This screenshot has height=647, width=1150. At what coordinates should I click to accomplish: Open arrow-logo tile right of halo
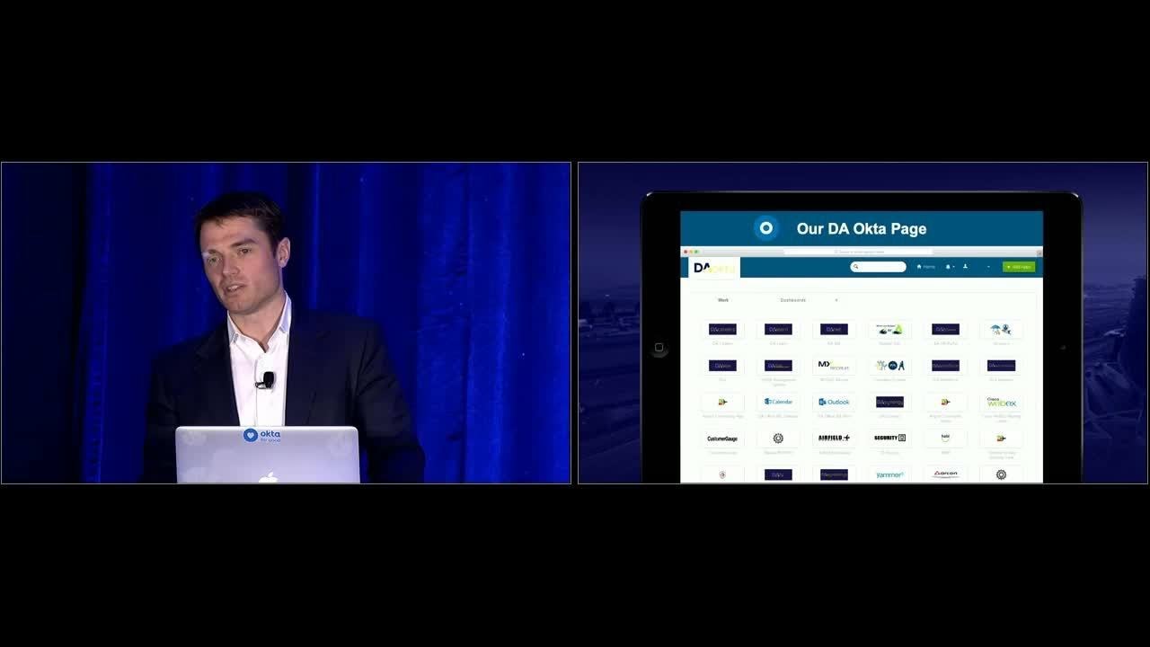click(x=1001, y=439)
